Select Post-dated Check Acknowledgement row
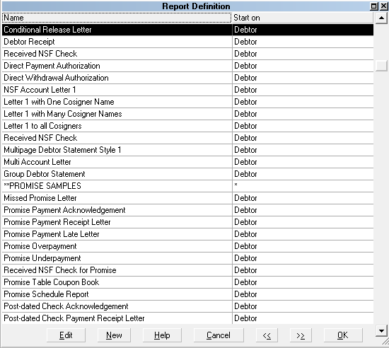This screenshot has width=389, height=348. (187, 306)
